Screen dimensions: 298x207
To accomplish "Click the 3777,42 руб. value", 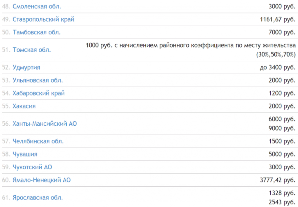I will pos(278,180).
